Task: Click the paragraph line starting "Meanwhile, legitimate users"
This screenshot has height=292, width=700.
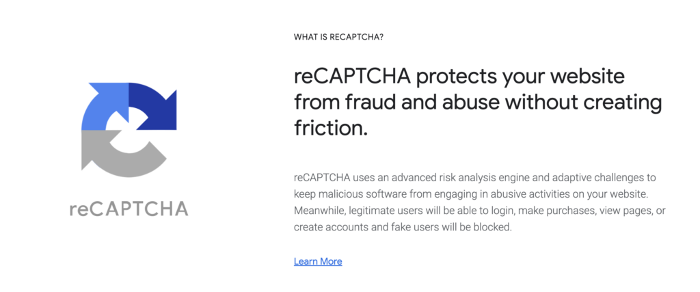Action: coord(480,211)
